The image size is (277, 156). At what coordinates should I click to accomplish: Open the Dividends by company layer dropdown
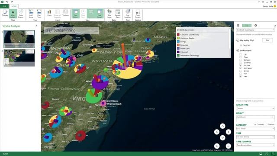click(x=255, y=30)
